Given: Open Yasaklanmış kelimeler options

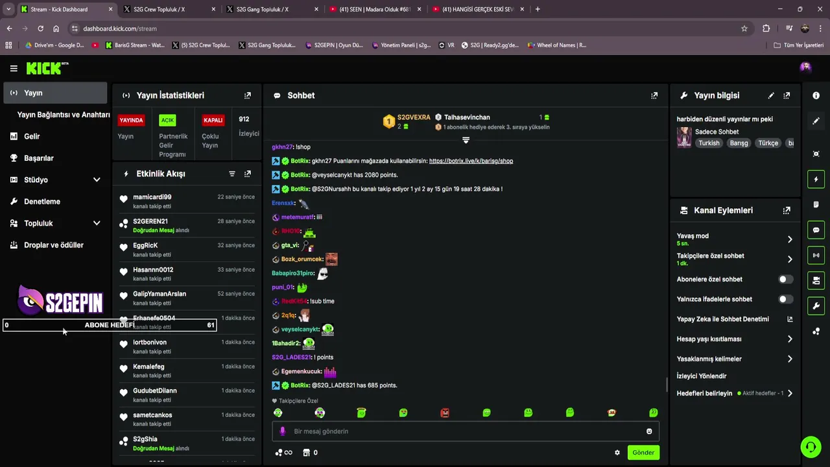Looking at the screenshot, I should click(x=735, y=359).
